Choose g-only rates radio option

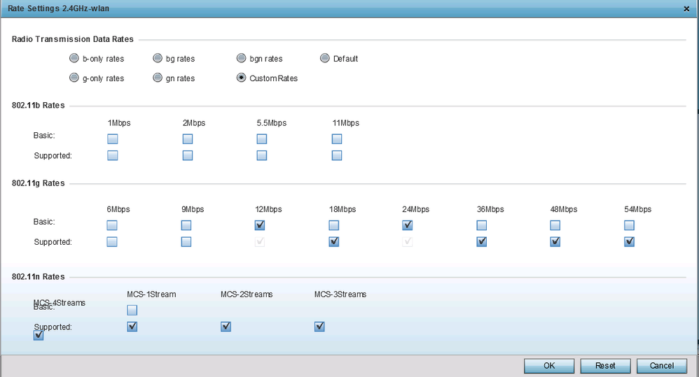(x=74, y=78)
